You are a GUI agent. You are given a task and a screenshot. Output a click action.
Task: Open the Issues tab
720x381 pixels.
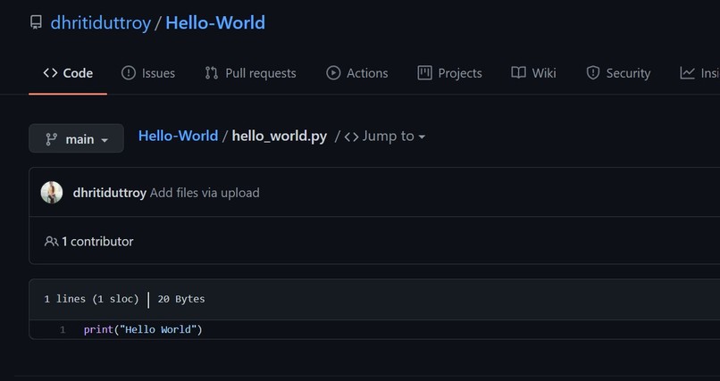(x=148, y=73)
